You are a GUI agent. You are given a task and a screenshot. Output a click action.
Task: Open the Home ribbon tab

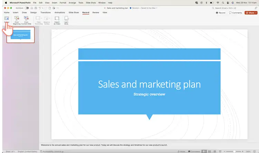point(7,12)
